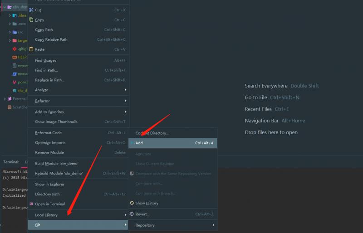Viewport: 363px width, 233px height.
Task: Click the Show History clock icon
Action: [x=132, y=203]
